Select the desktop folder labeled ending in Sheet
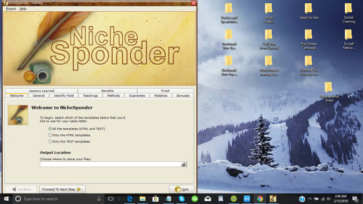This screenshot has width=363, height=204. point(329,92)
